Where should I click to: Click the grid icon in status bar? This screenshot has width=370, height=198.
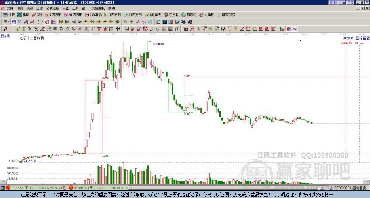click(3, 188)
